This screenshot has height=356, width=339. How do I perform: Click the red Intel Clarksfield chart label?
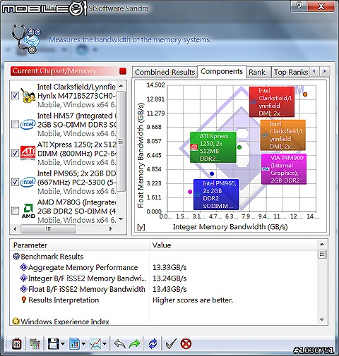pyautogui.click(x=272, y=102)
